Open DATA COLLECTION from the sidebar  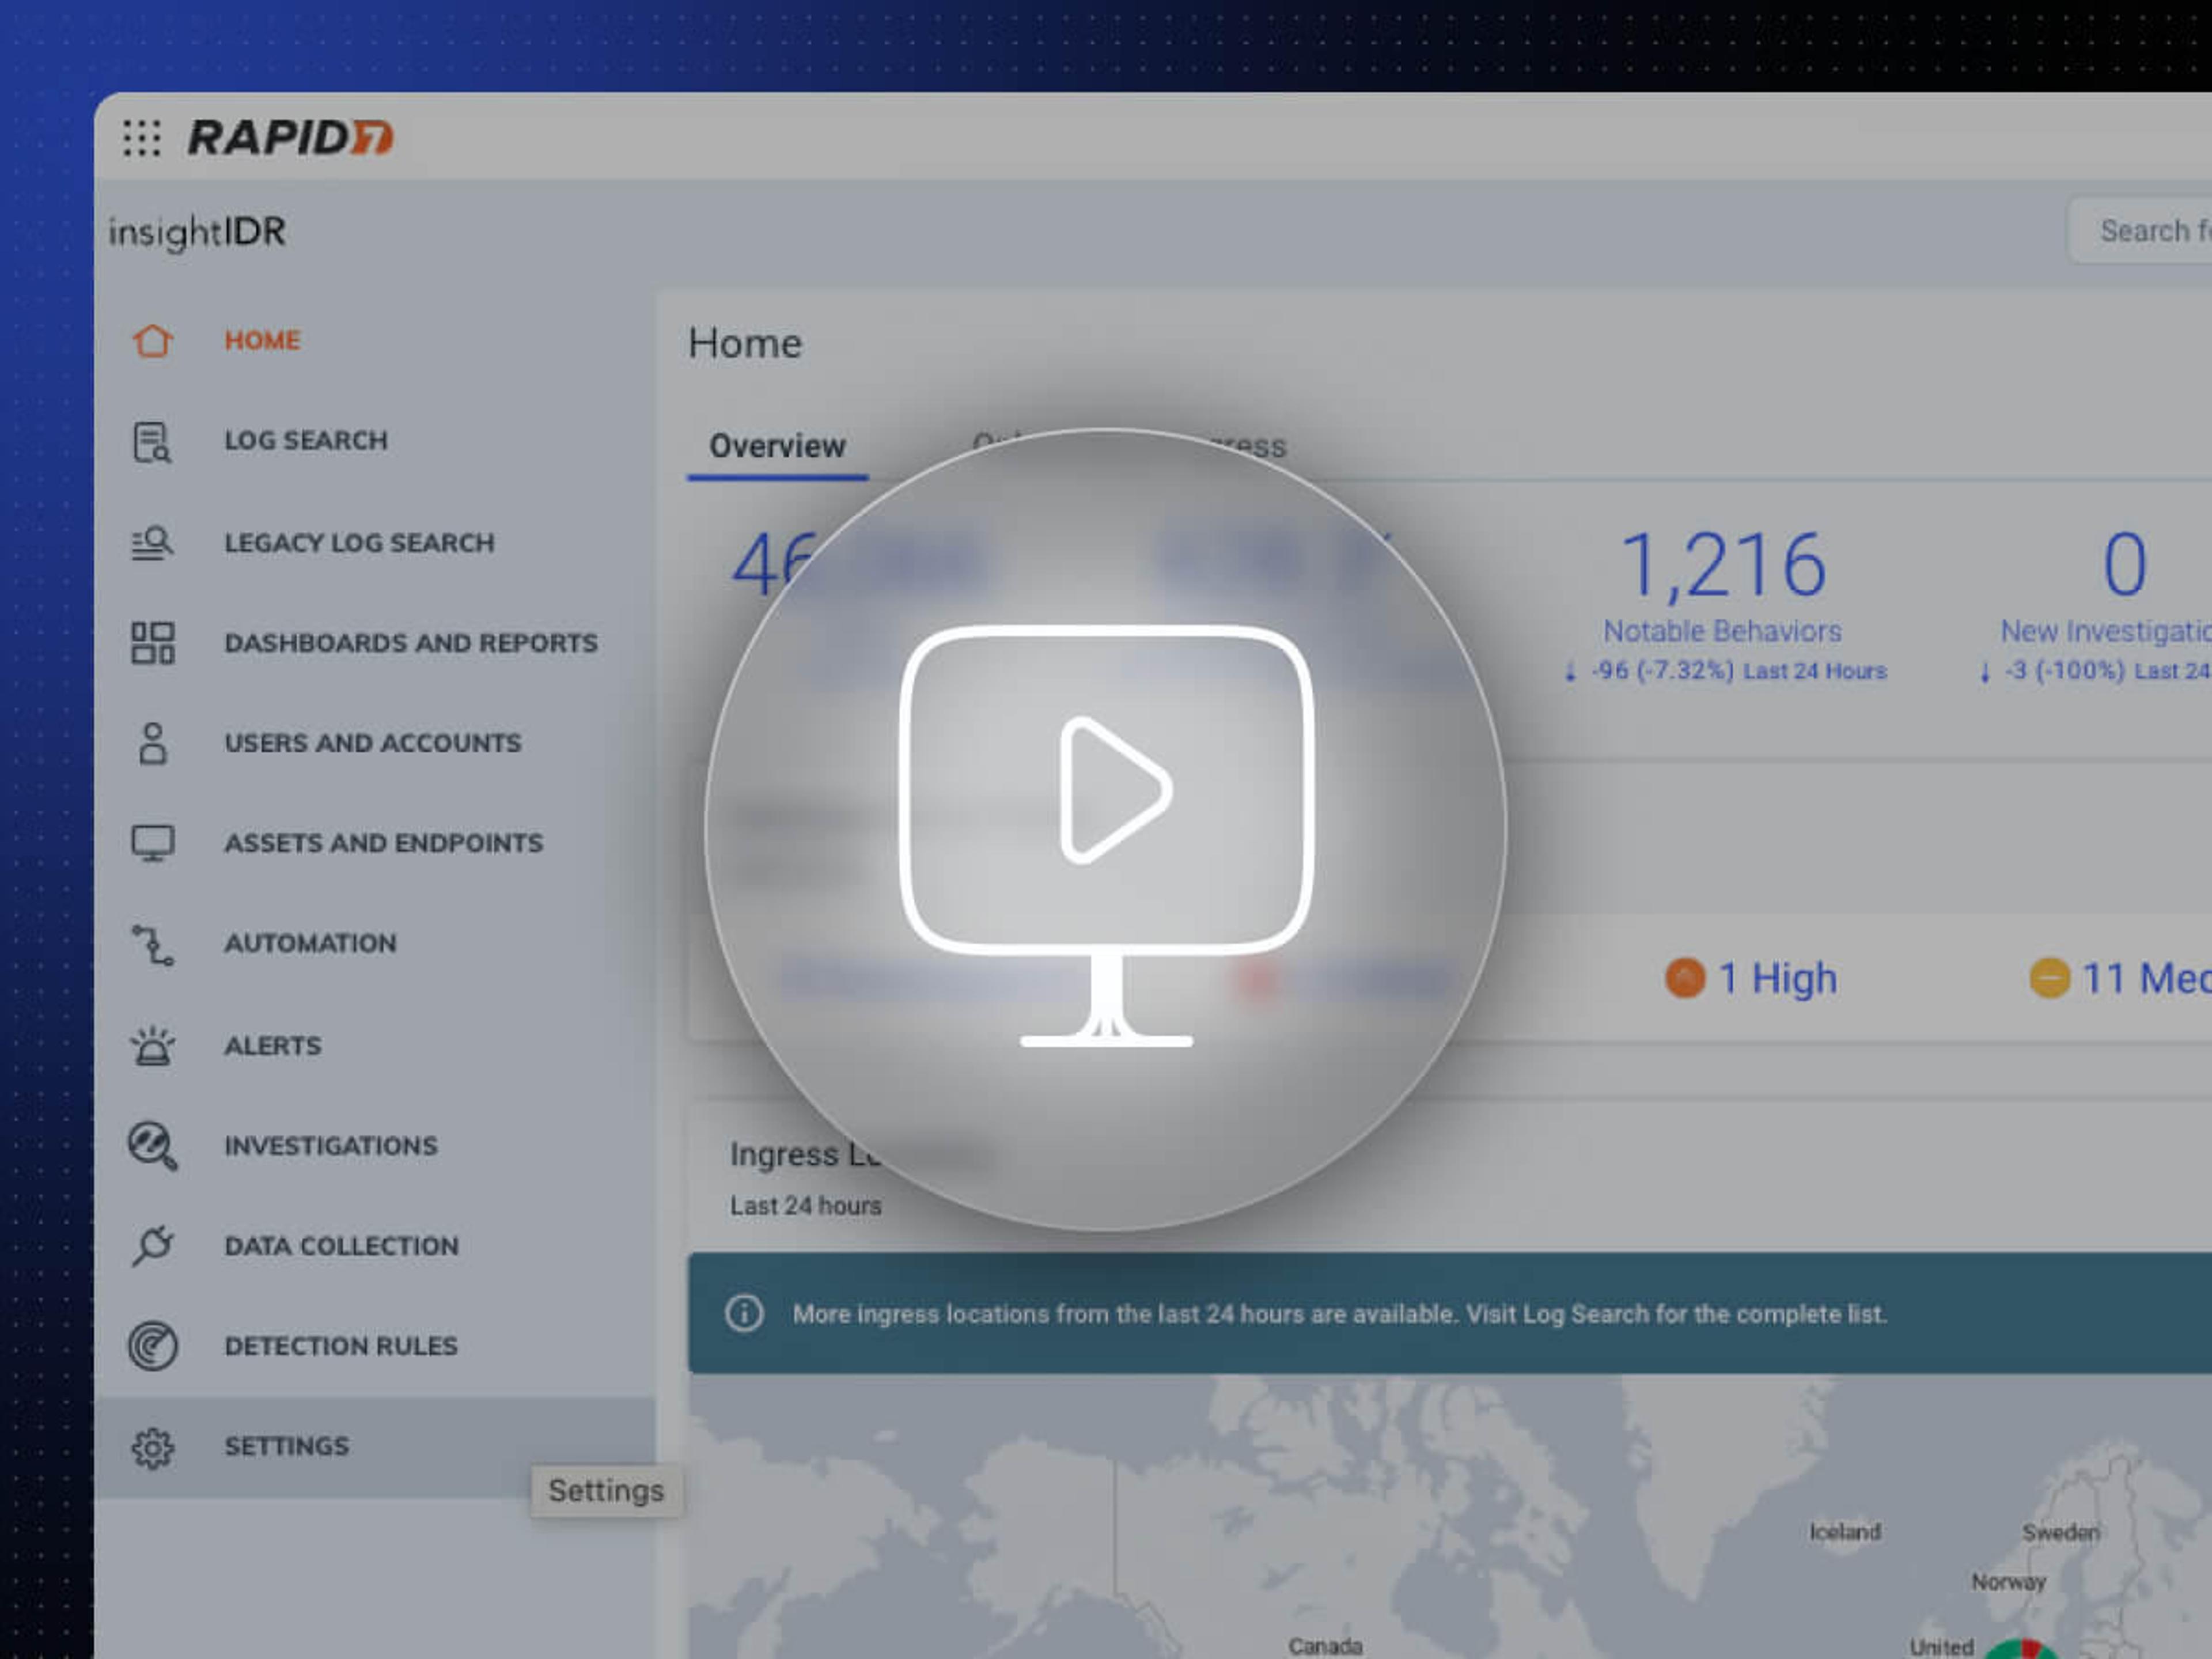click(x=342, y=1246)
